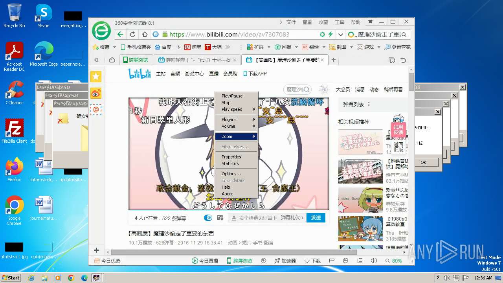The width and height of the screenshot is (503, 283).
Task: Open the 文件 browser menu
Action: (291, 22)
